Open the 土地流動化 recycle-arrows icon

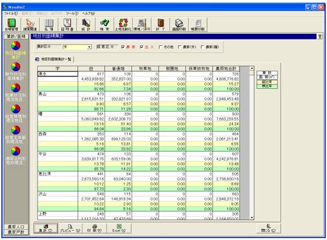123,25
